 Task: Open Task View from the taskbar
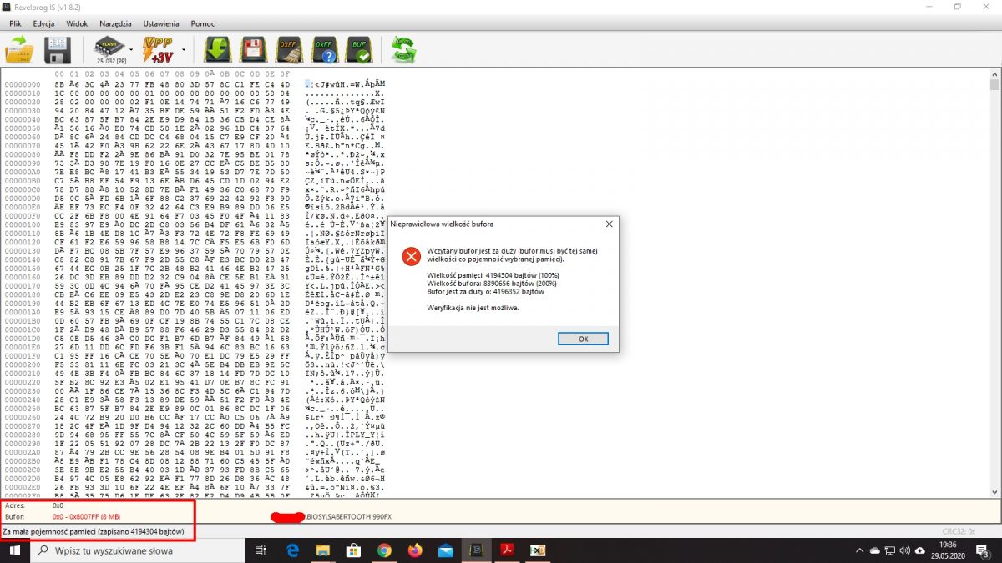(261, 550)
